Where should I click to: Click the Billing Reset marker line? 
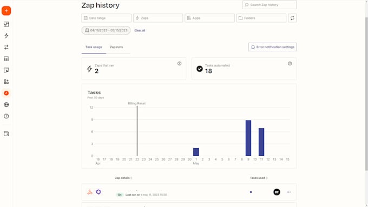click(x=137, y=131)
